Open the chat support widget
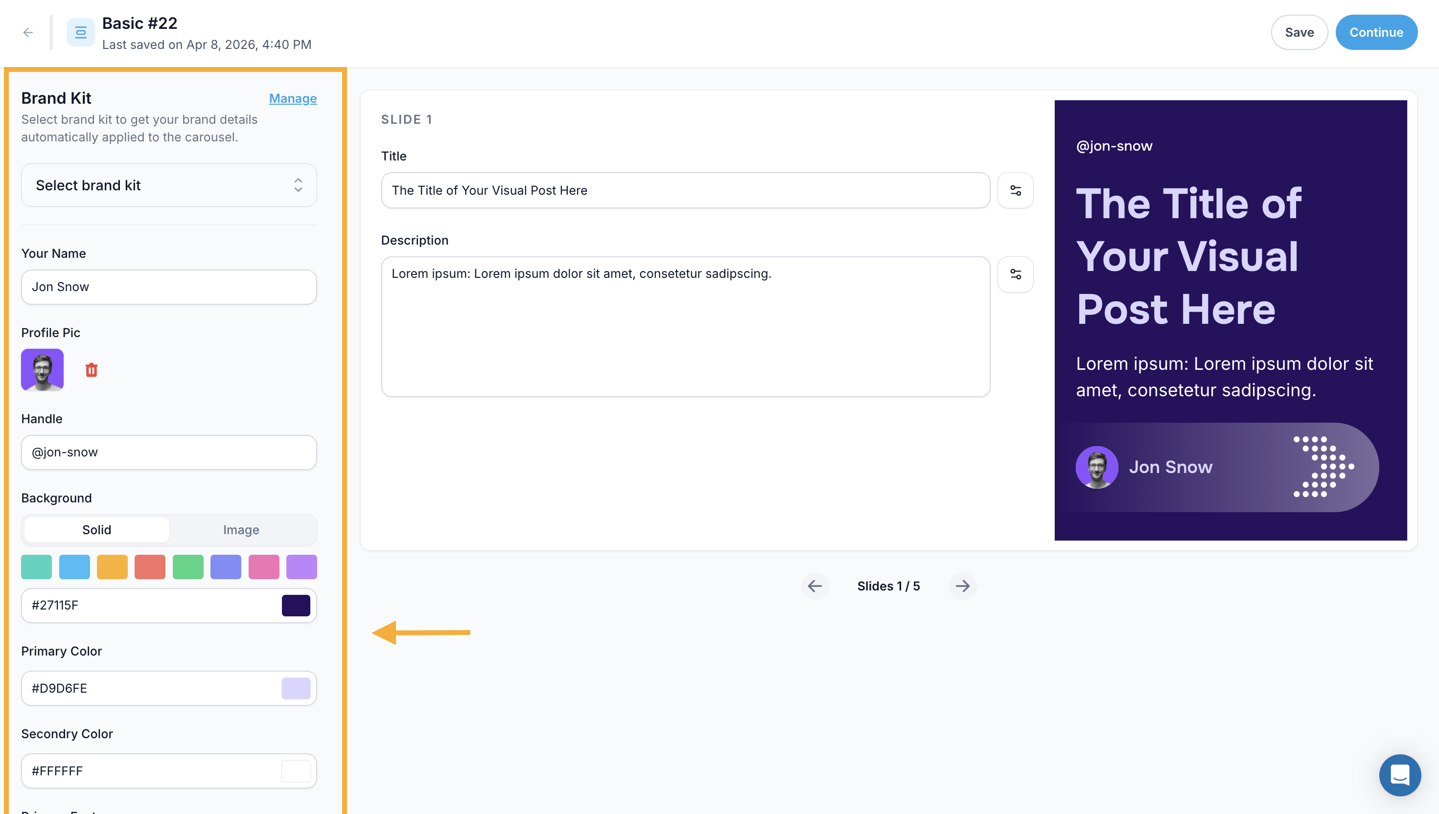This screenshot has height=814, width=1439. pyautogui.click(x=1399, y=775)
